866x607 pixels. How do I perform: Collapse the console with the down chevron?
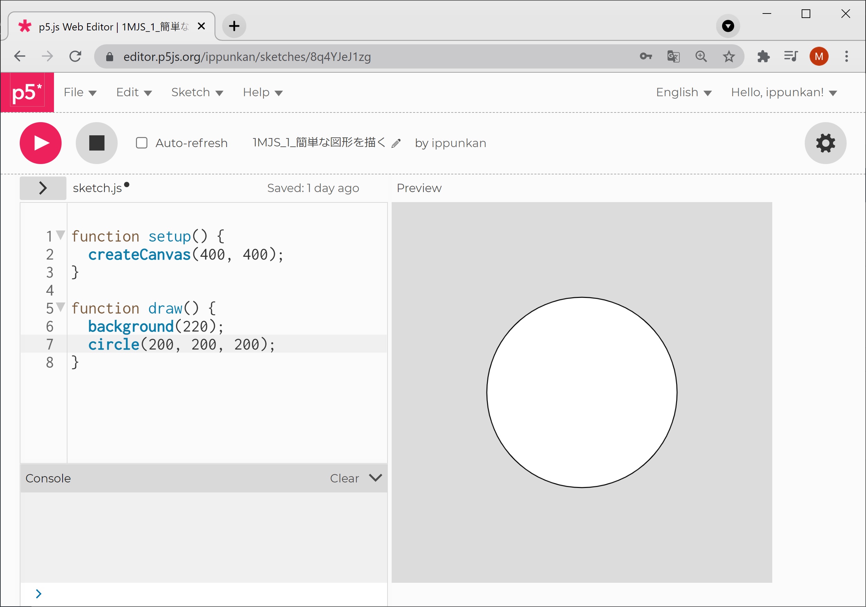[375, 478]
